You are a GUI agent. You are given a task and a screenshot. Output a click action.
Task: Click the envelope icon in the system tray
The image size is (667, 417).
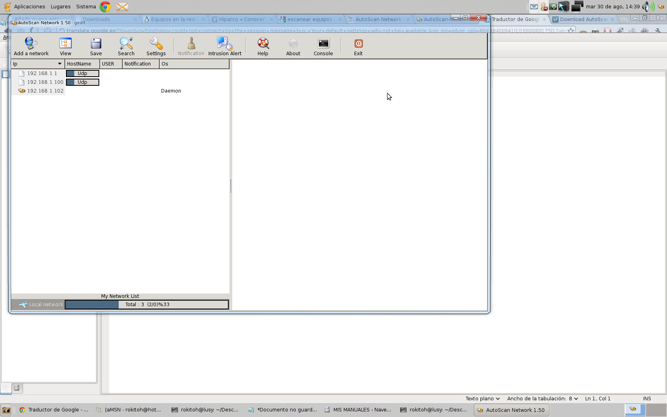point(534,7)
